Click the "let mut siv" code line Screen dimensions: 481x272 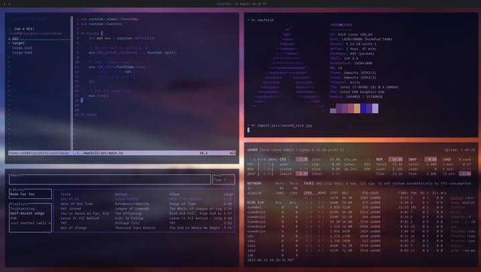pyautogui.click(x=122, y=38)
